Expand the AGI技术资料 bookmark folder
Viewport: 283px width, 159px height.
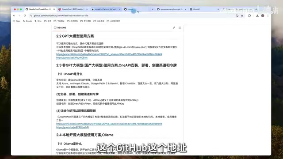point(114,21)
